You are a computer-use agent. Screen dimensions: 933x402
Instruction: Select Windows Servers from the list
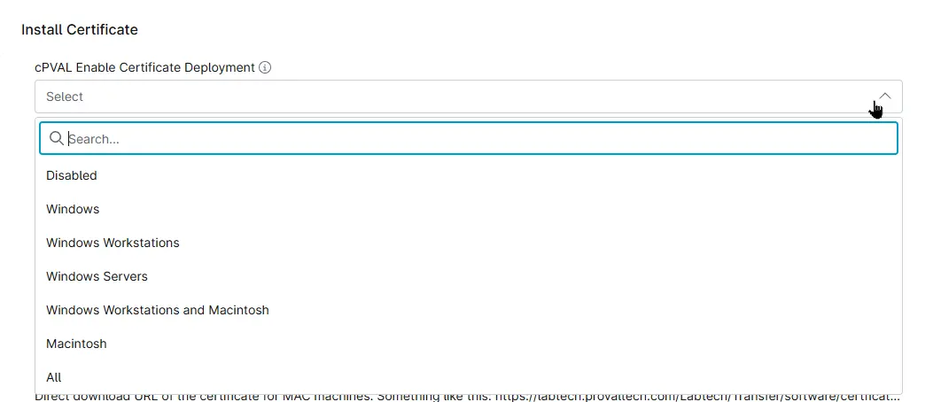(x=469, y=276)
